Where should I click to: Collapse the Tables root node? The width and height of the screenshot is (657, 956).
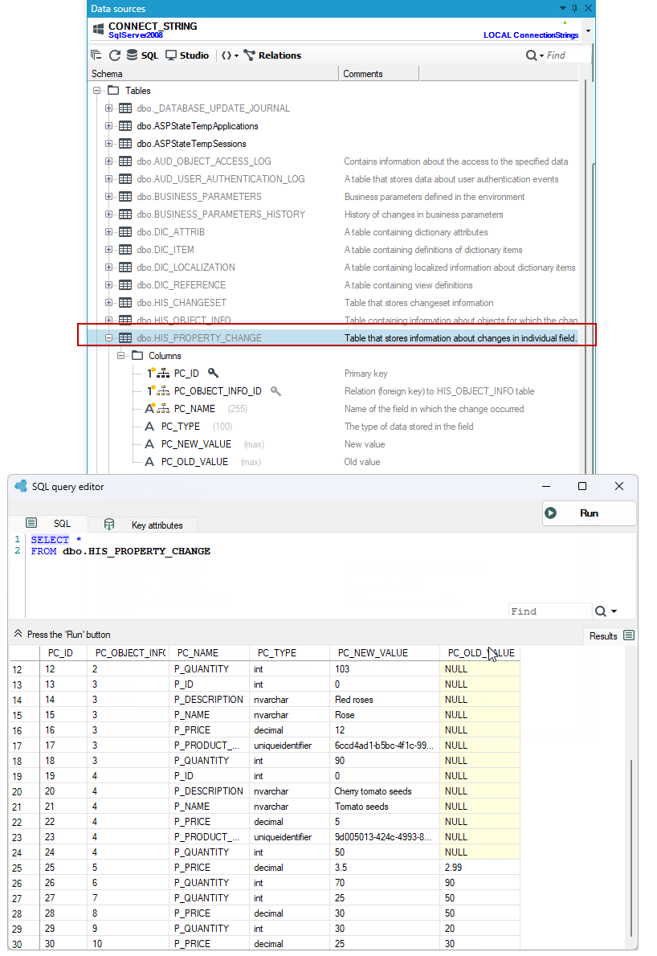(96, 90)
